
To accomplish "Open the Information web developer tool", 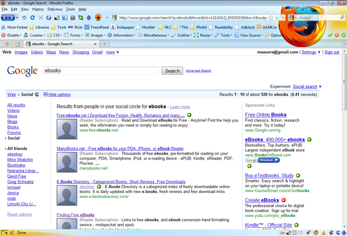I will pyautogui.click(x=121, y=35).
